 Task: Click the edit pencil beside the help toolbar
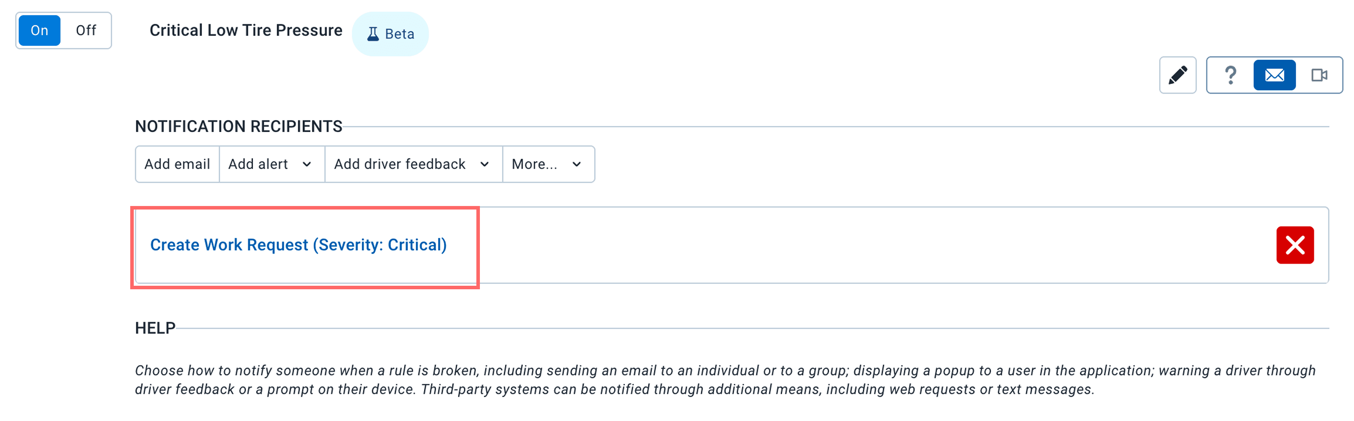click(1177, 75)
